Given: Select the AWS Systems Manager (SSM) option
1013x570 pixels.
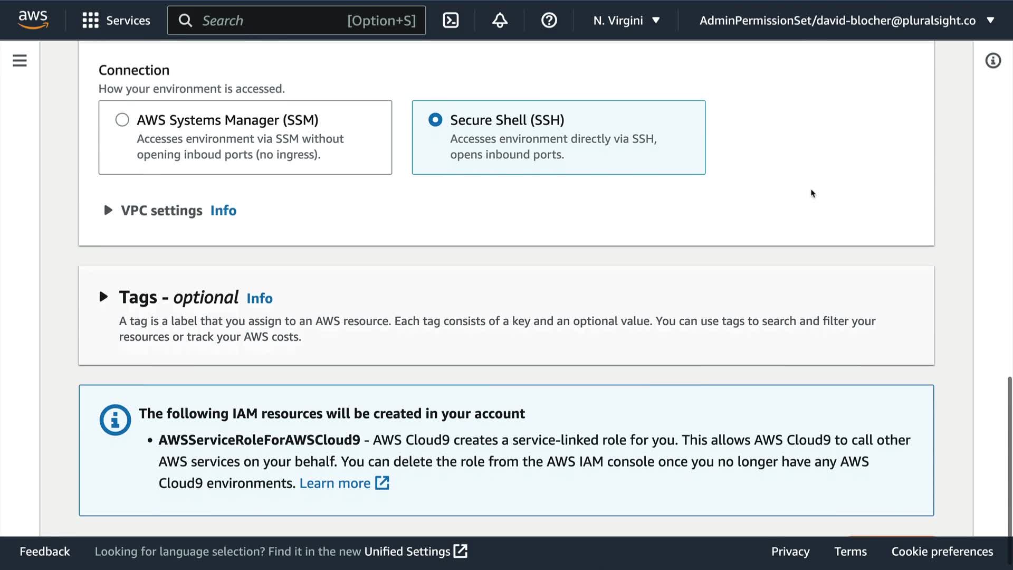Looking at the screenshot, I should coord(122,120).
